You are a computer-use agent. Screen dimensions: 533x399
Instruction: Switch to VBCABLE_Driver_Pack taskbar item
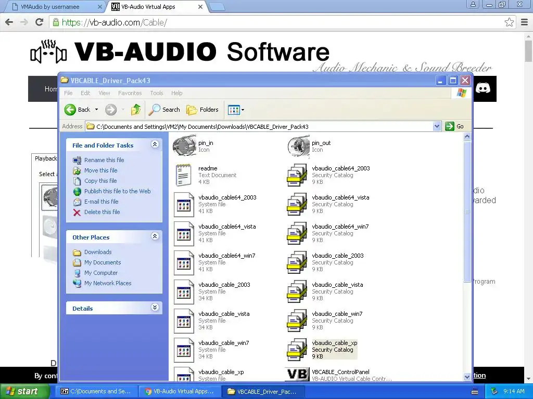pos(263,391)
